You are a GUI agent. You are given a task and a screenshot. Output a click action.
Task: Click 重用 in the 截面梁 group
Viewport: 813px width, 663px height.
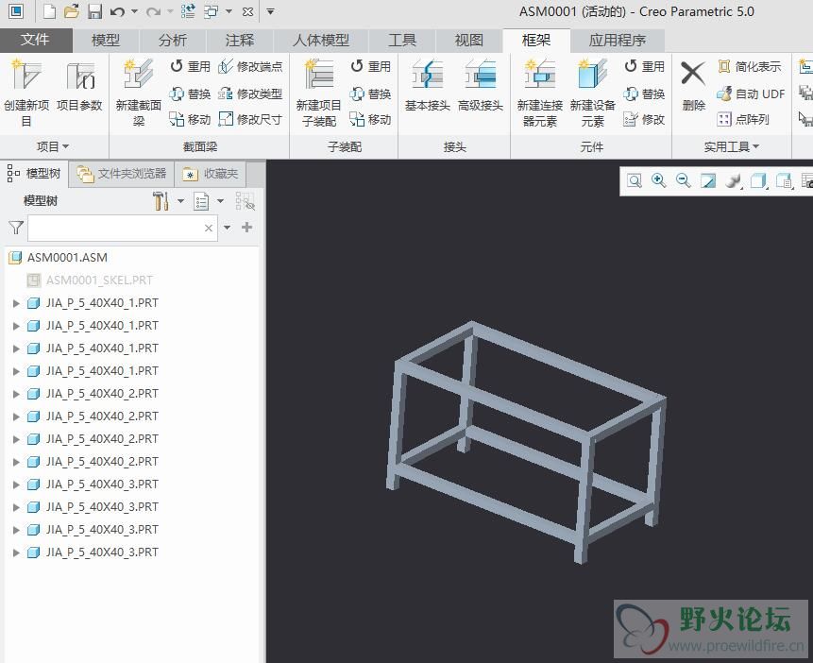coord(191,66)
